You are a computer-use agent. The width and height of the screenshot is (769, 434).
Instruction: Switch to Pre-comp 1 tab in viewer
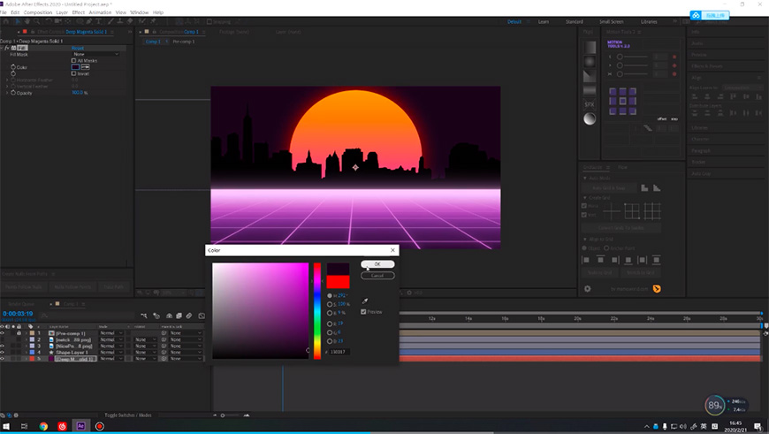click(x=184, y=42)
